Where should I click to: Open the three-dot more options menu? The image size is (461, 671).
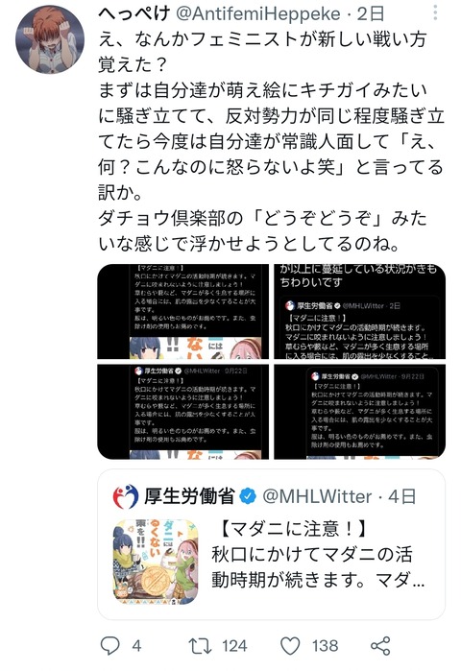click(x=435, y=13)
